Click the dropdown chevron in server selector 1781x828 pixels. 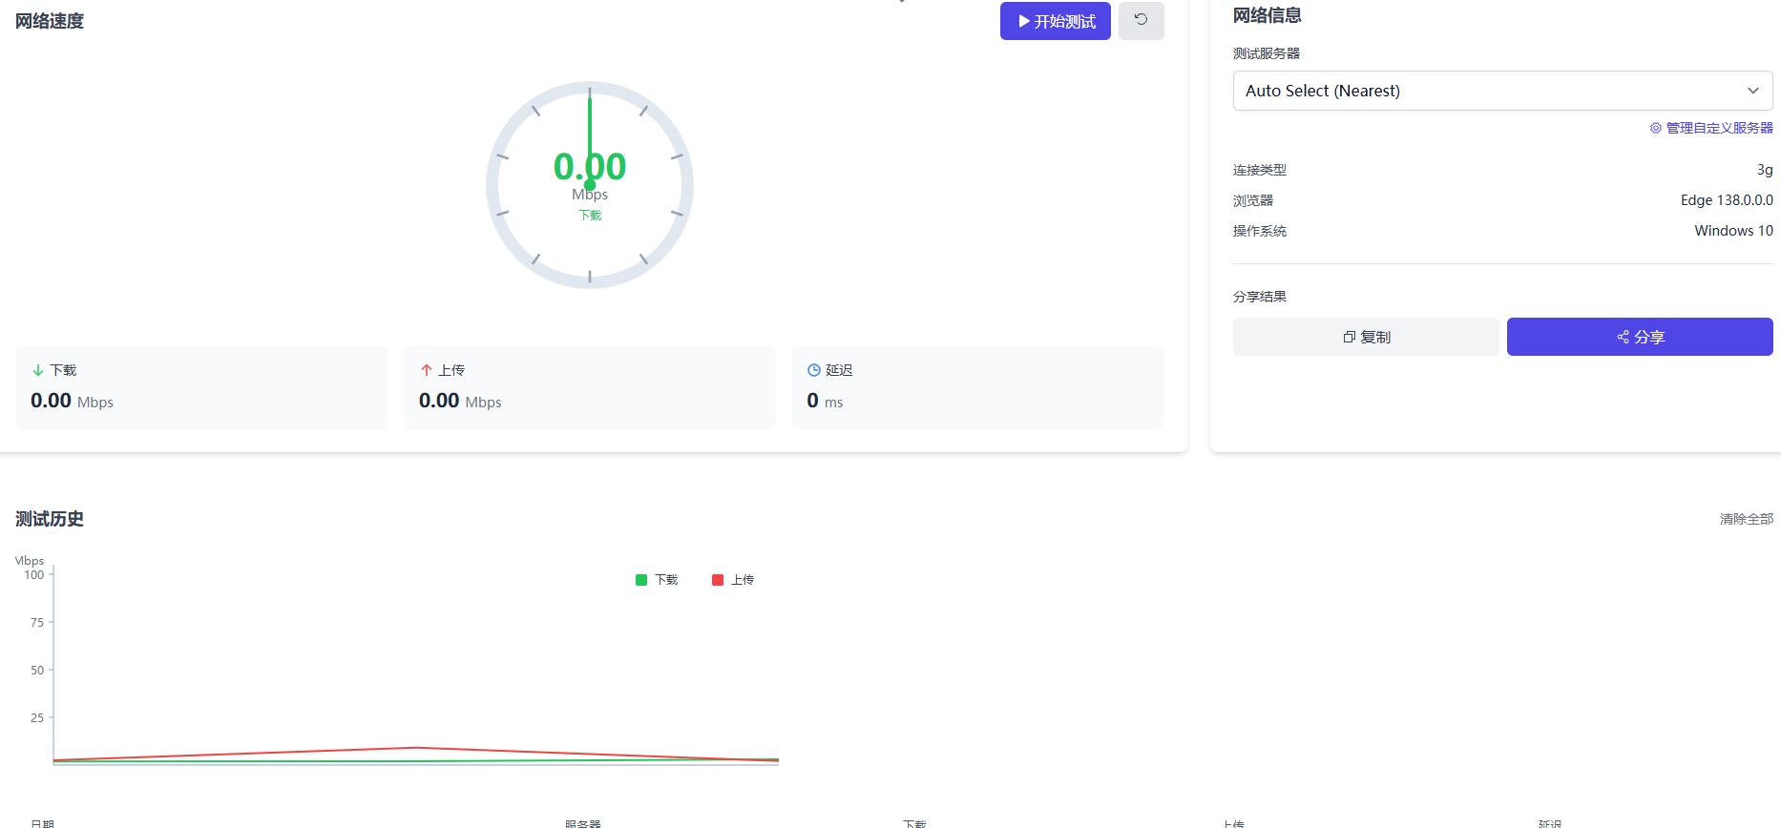1753,91
